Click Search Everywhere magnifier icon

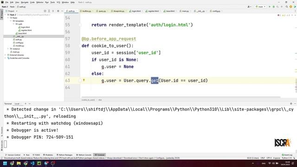tap(287, 6)
